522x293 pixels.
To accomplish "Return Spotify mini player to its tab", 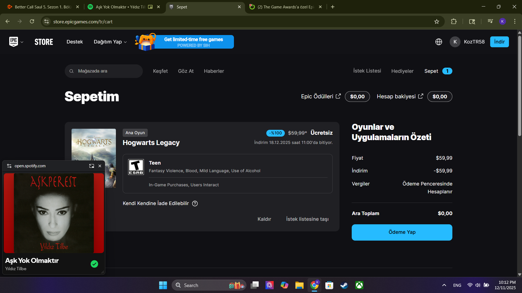I will point(92,166).
